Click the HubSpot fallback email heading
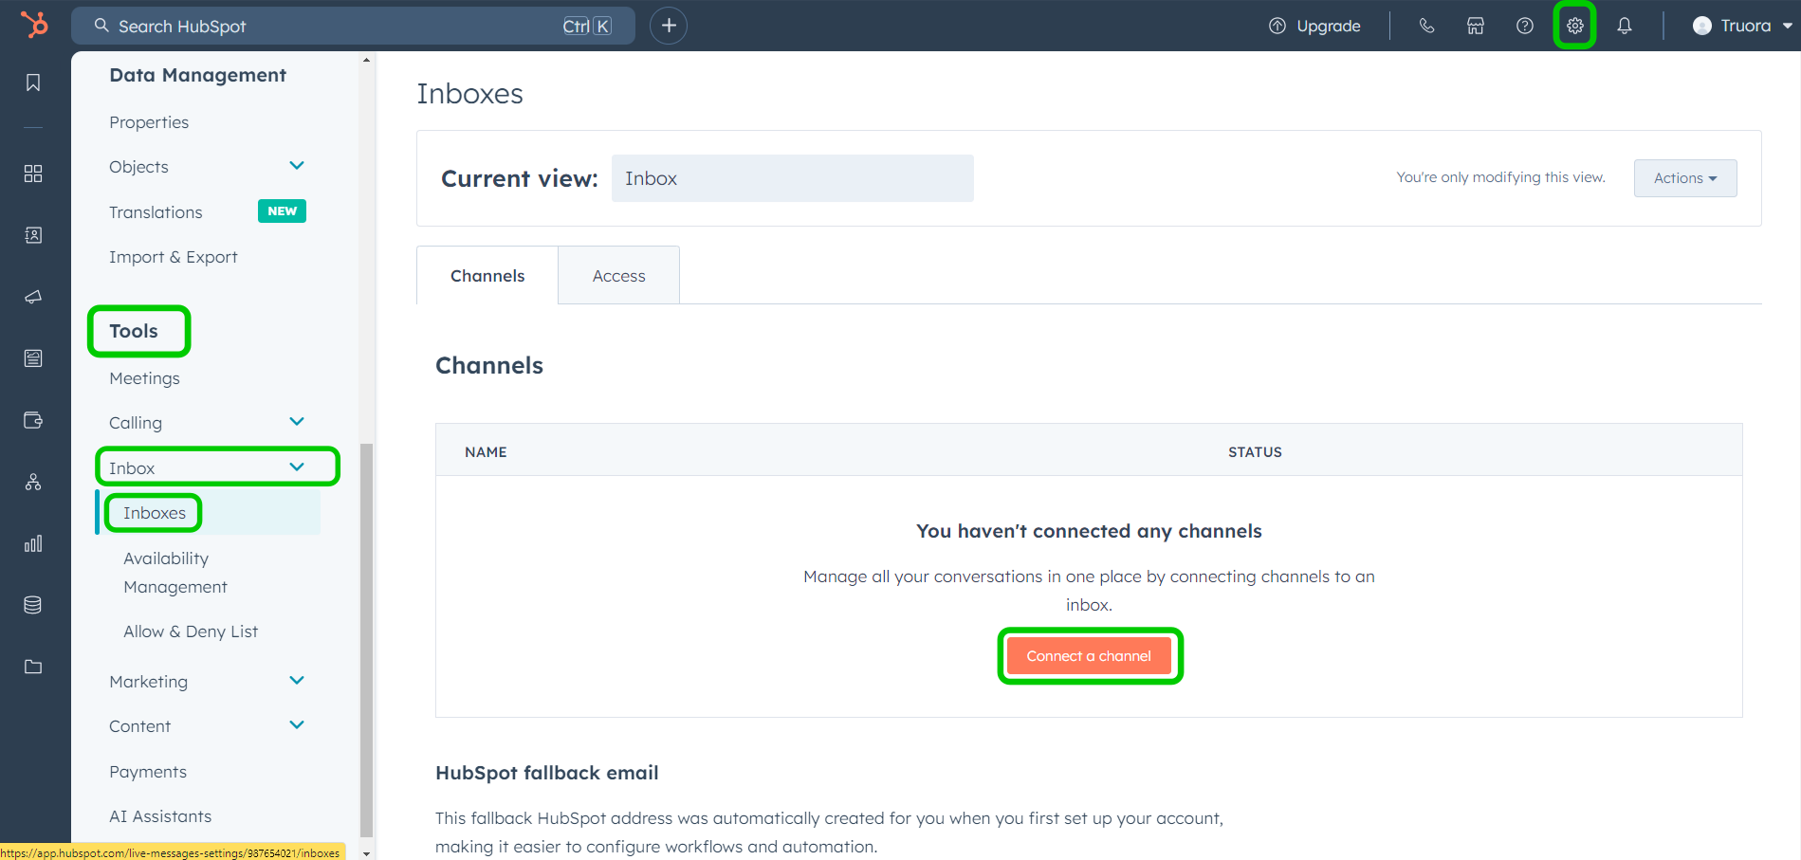1801x860 pixels. tap(547, 773)
